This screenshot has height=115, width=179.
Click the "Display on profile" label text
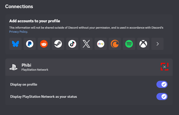24,84
